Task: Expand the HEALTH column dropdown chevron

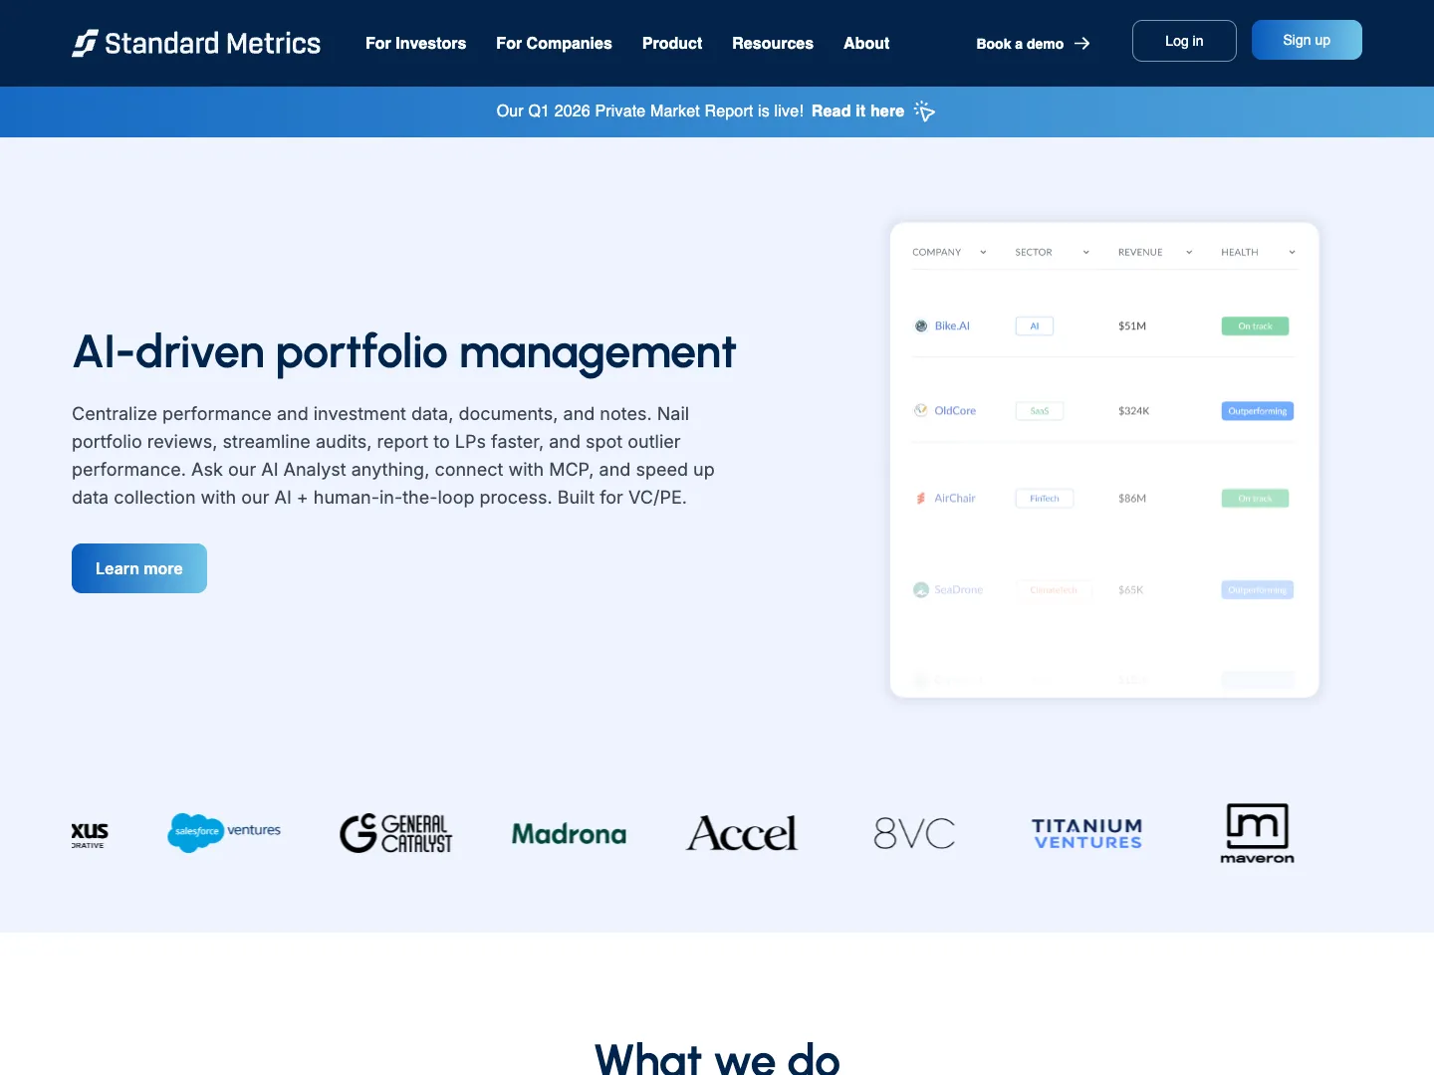Action: (x=1293, y=253)
